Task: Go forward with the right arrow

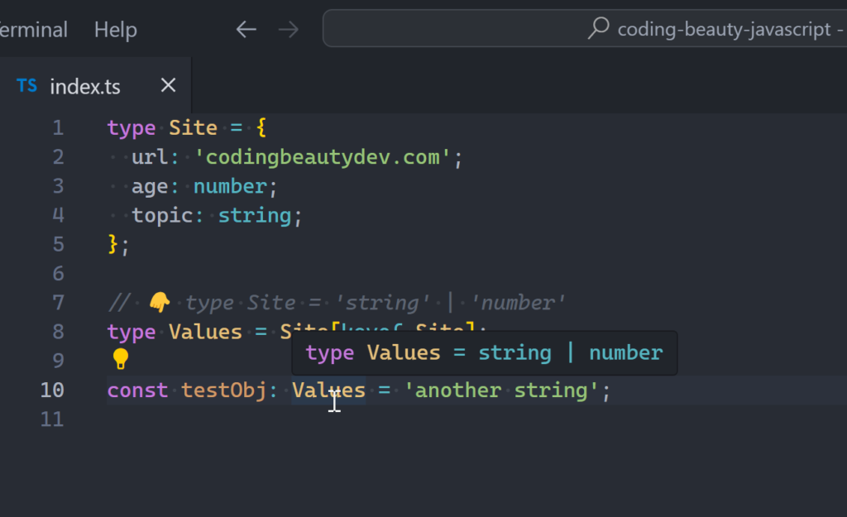Action: point(289,29)
